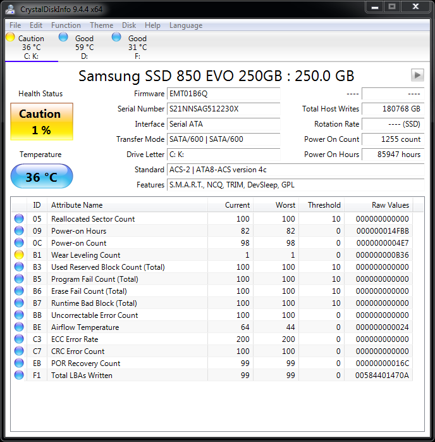
Task: Click raw value 0000000004E7
Action: [383, 243]
